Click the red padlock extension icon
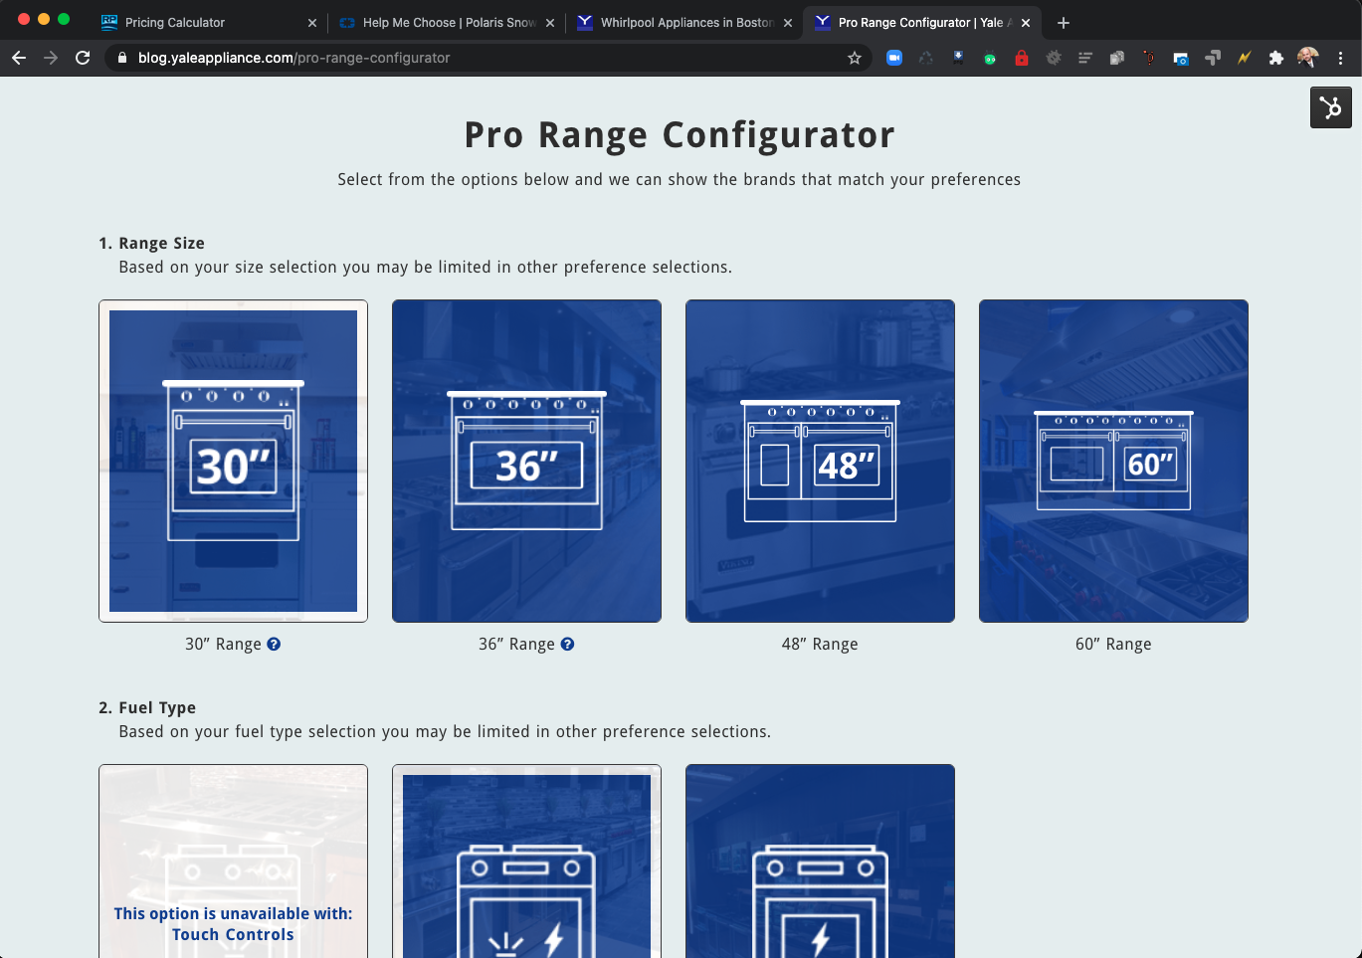 tap(1022, 59)
